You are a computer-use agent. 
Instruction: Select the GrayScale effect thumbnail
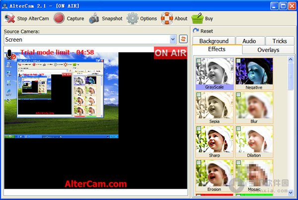pyautogui.click(x=215, y=73)
